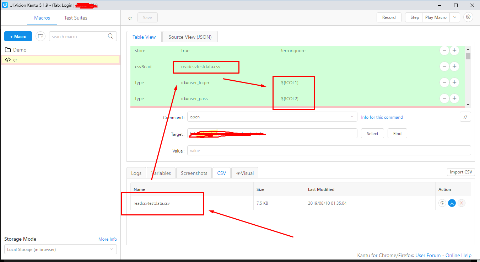The image size is (480, 262).
Task: Open the Online Help link
Action: click(459, 255)
